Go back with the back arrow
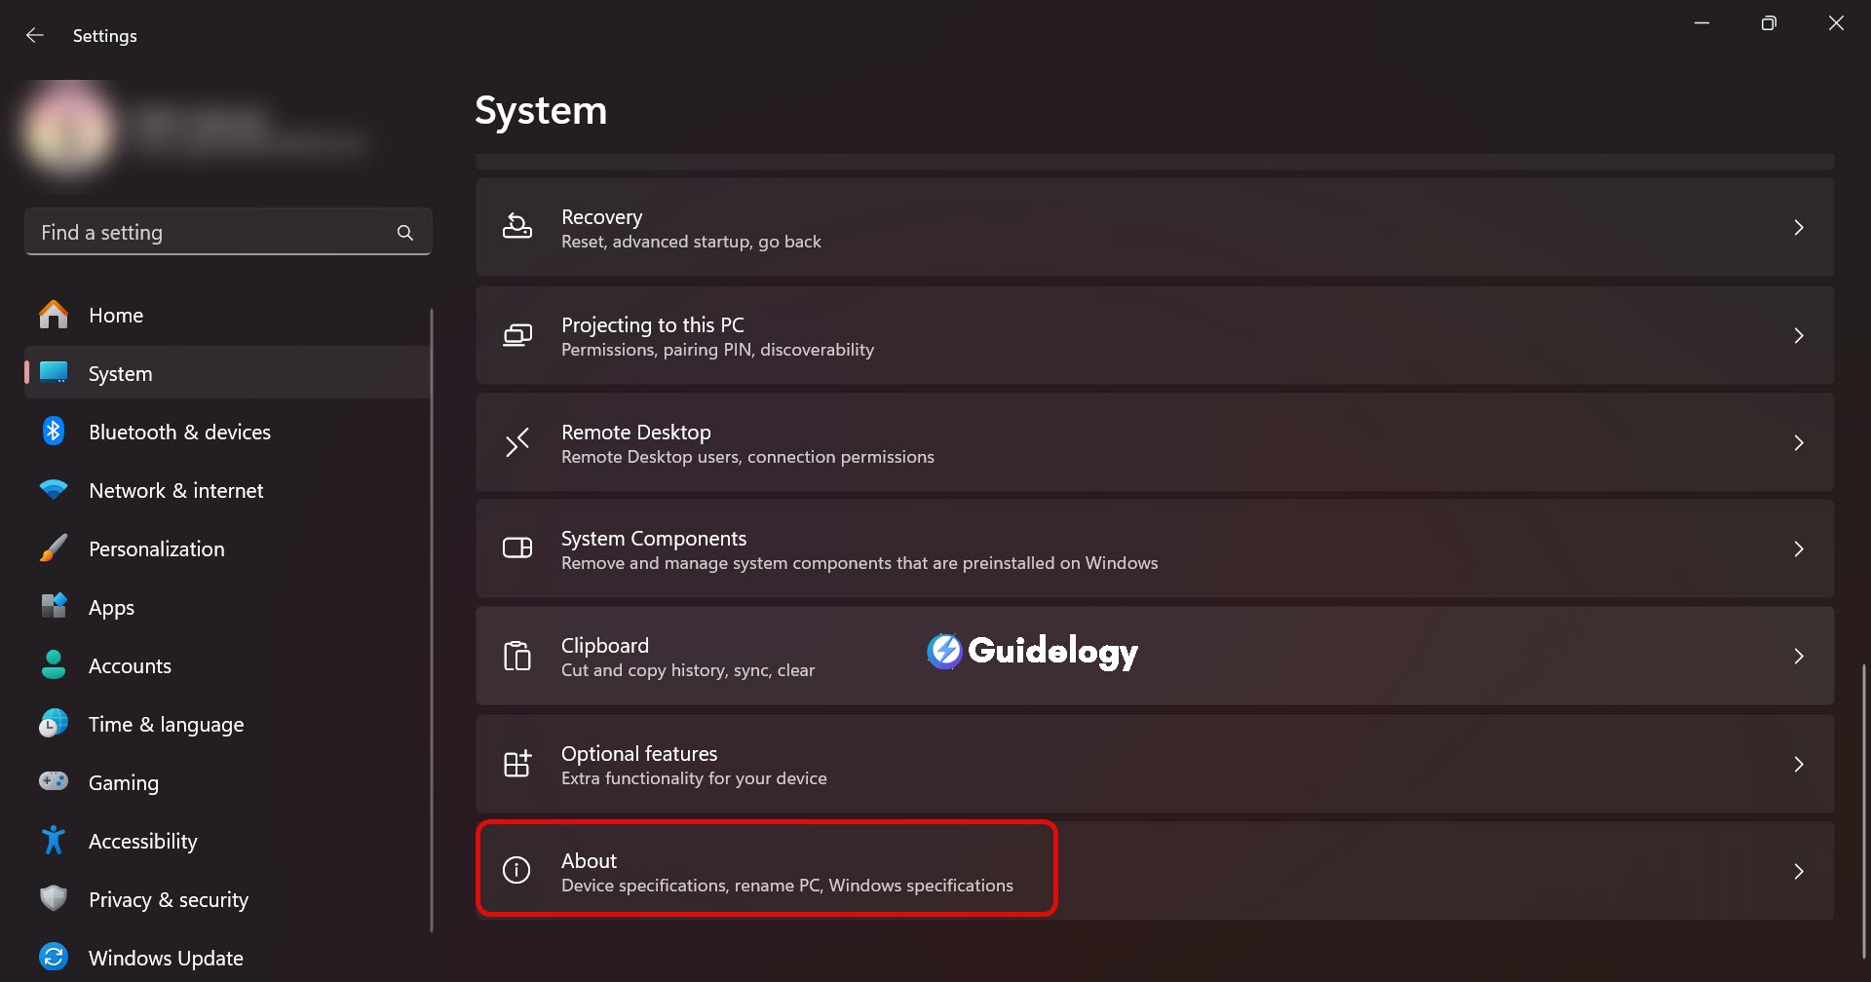 point(35,36)
